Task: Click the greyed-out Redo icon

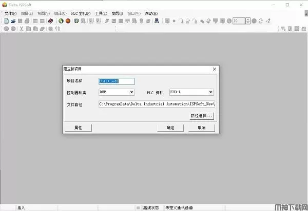Action: point(13,29)
